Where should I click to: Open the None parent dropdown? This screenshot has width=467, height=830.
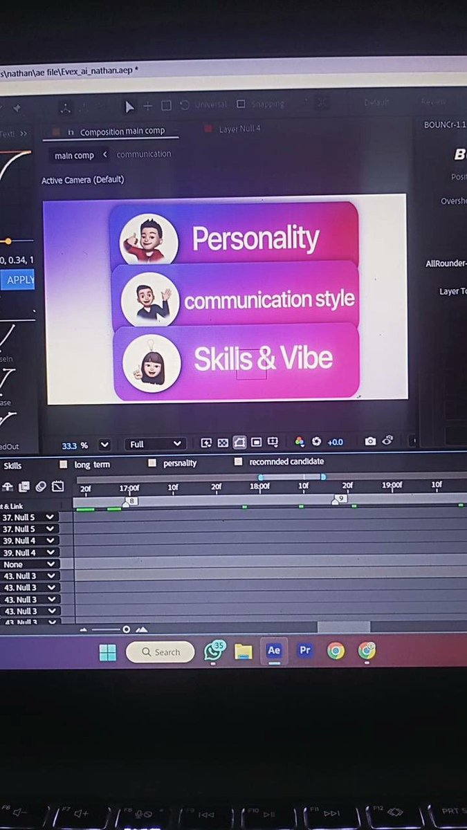pos(30,564)
